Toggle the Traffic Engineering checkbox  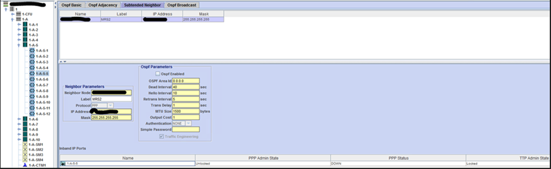pos(162,137)
